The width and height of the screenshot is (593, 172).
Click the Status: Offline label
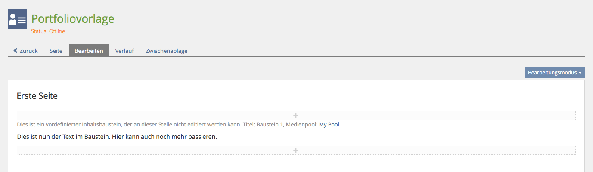click(x=48, y=31)
